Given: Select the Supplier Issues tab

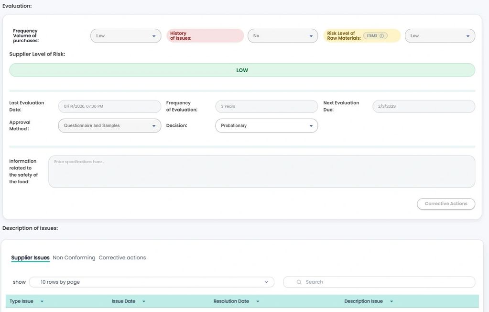Looking at the screenshot, I should click(30, 258).
